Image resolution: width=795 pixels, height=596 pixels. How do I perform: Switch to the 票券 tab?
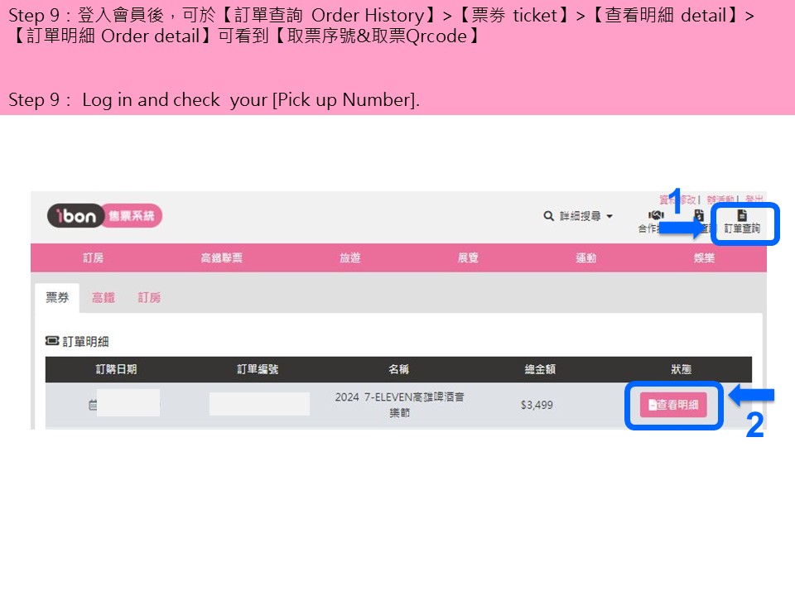57,297
